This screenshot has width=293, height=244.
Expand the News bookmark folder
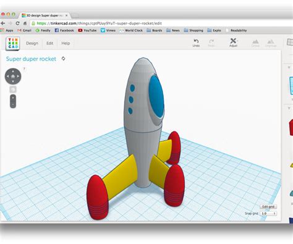(173, 30)
